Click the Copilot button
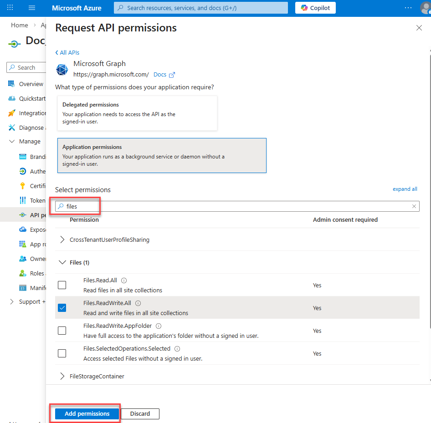 coord(315,8)
